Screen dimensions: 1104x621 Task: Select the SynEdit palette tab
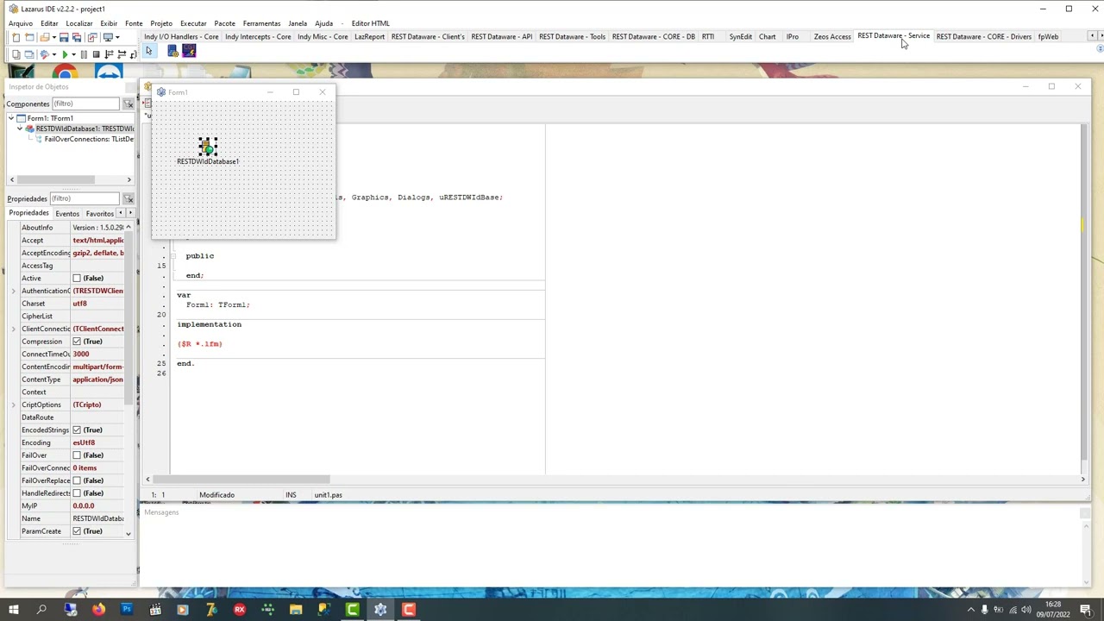(x=740, y=36)
